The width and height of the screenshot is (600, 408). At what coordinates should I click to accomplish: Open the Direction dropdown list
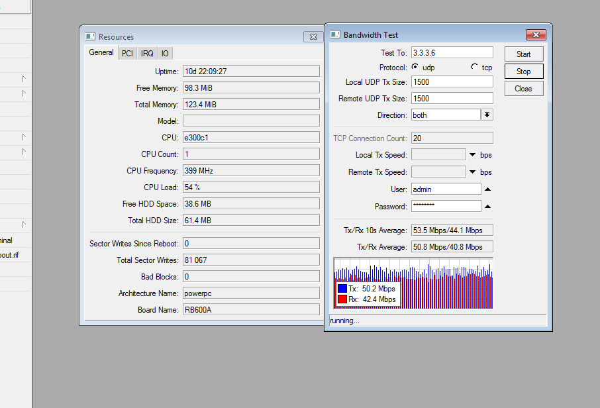click(x=487, y=115)
